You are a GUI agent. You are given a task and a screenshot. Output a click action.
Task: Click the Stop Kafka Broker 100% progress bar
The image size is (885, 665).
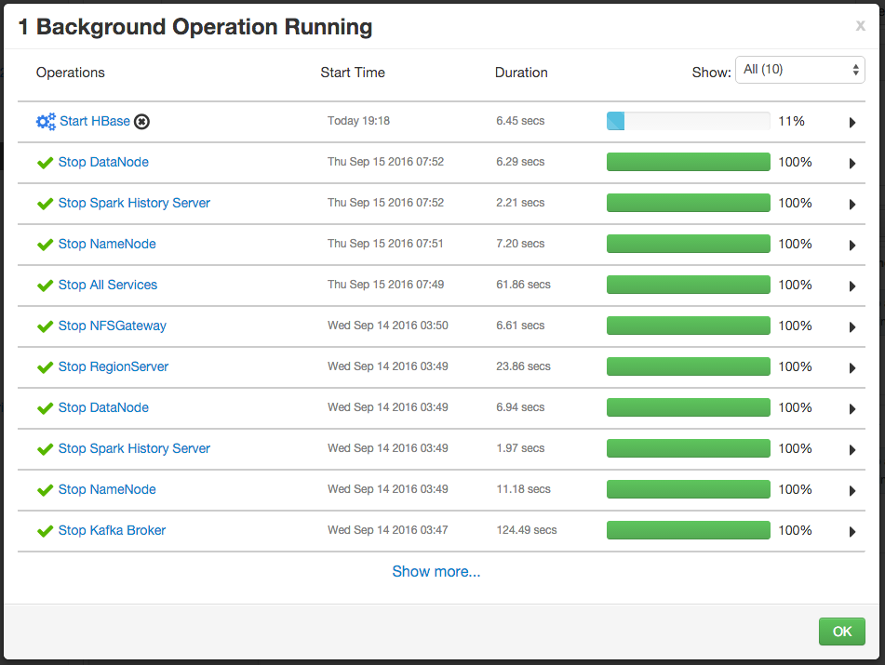click(688, 530)
